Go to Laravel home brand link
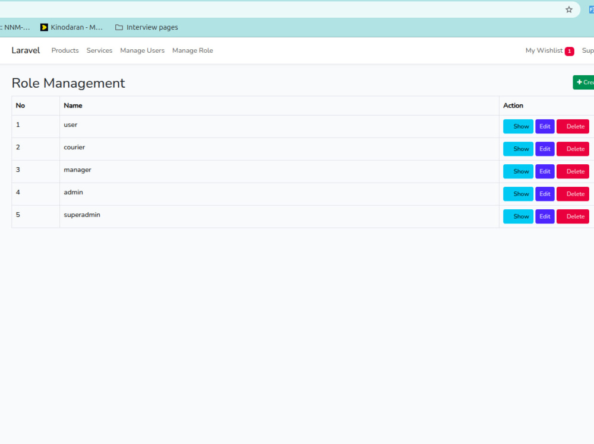The height and width of the screenshot is (444, 594). pos(26,50)
